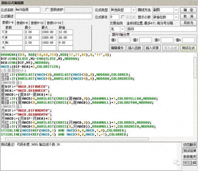Click parameter M1 default value 9.00
This screenshot has height=171, width=198.
(x=66, y=43)
